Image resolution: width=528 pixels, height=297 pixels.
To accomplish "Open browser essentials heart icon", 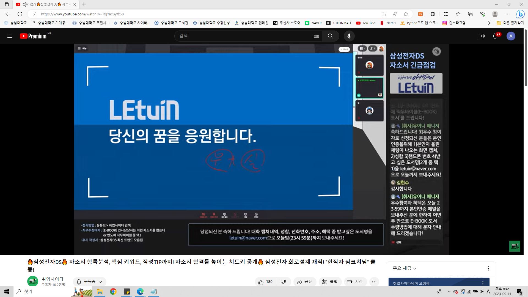I will [x=482, y=14].
